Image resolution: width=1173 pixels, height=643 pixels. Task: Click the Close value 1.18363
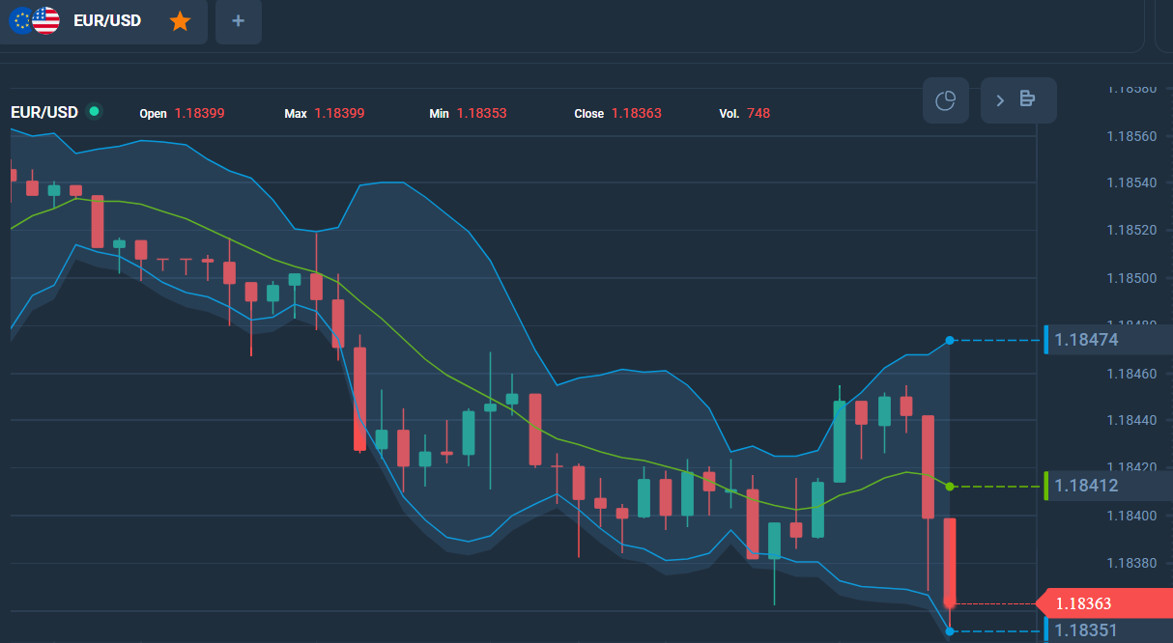click(636, 114)
